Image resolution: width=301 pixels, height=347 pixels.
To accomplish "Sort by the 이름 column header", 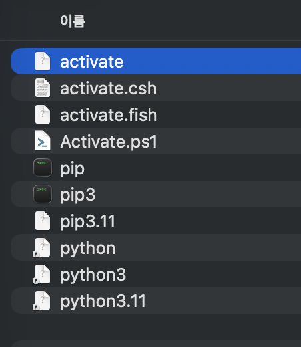I will coord(73,21).
